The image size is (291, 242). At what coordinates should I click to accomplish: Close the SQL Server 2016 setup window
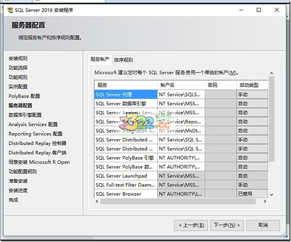[277, 10]
